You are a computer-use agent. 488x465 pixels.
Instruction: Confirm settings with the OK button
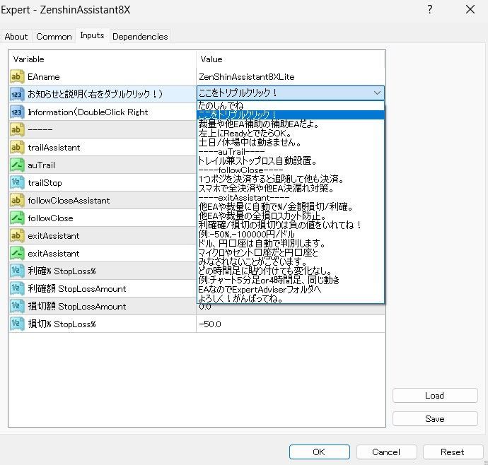pos(318,452)
